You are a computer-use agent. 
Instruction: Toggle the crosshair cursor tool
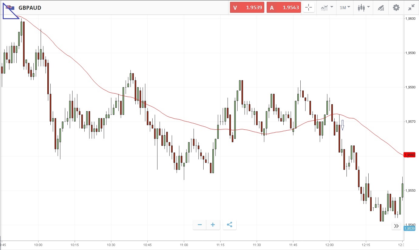[309, 8]
